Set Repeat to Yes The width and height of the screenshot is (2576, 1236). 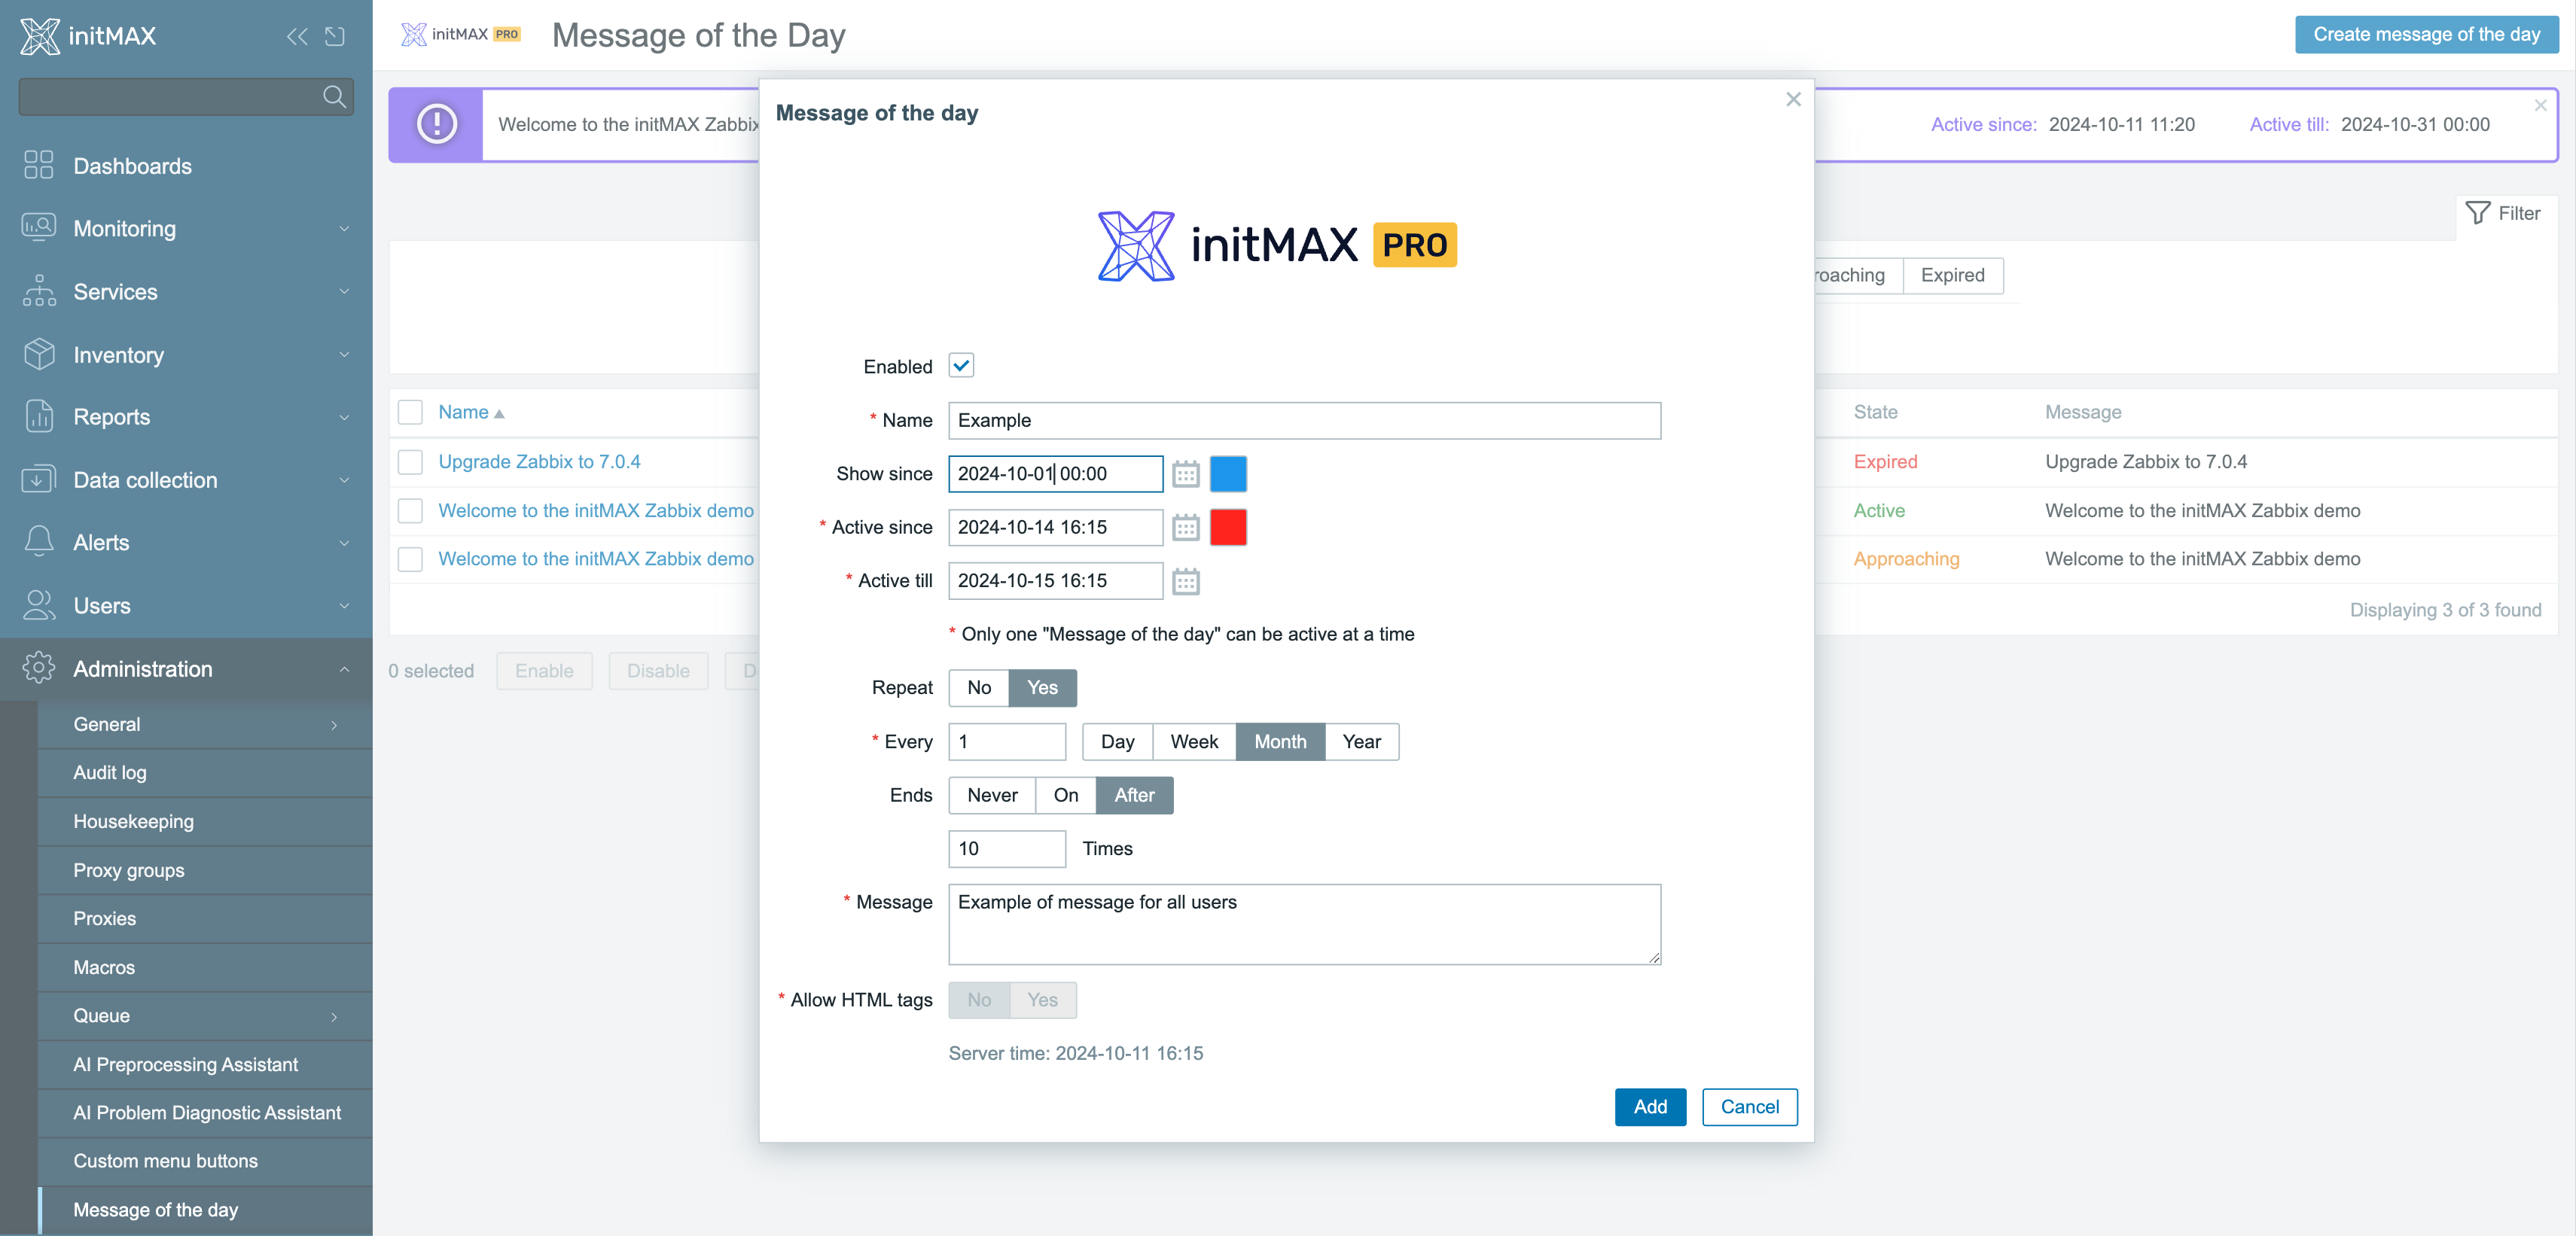click(x=1042, y=688)
